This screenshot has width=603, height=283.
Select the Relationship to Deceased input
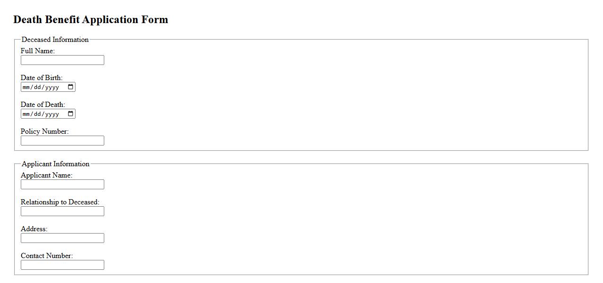point(62,211)
